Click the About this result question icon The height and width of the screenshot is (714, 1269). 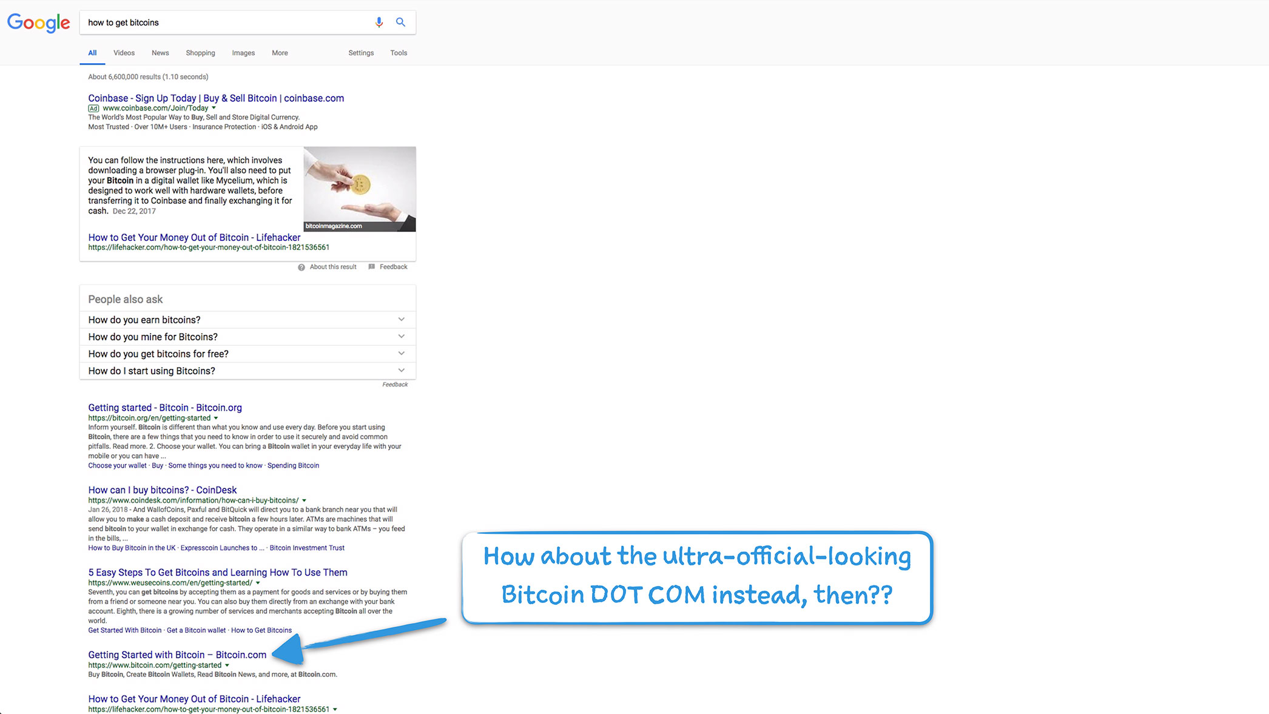pyautogui.click(x=301, y=268)
